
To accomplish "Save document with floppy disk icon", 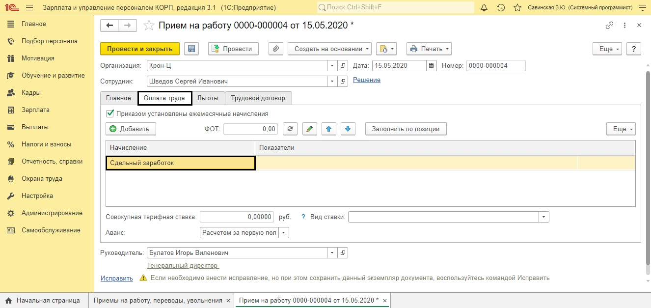I will coord(191,49).
